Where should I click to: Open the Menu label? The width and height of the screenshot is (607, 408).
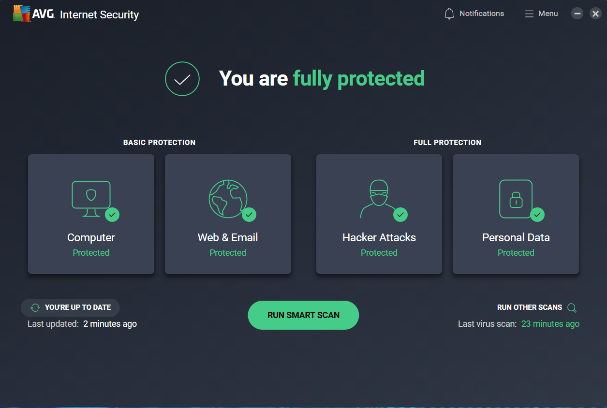coord(548,14)
